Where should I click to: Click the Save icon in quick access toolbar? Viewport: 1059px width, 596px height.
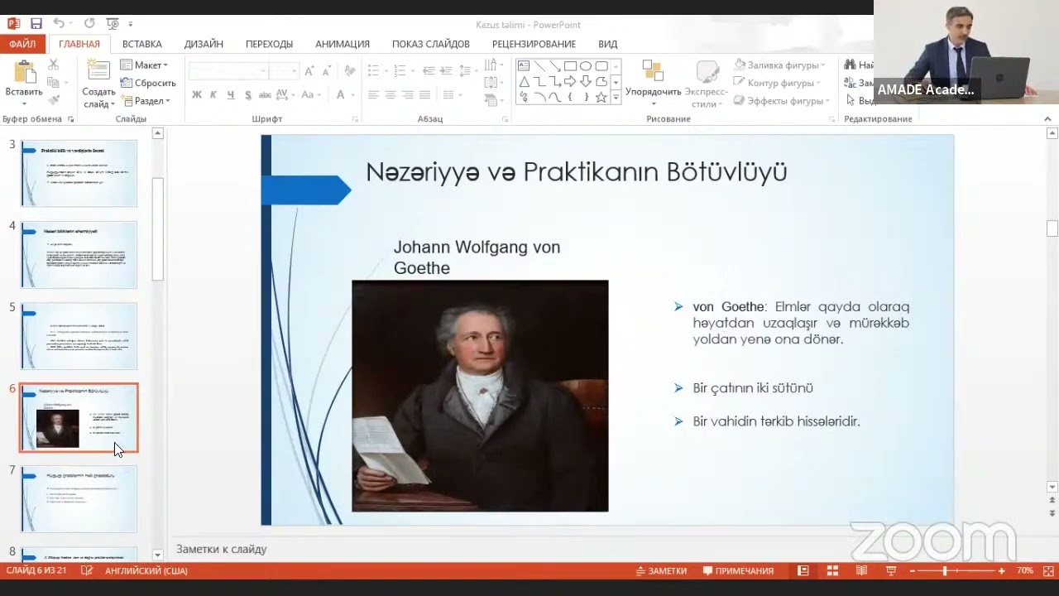[x=36, y=24]
